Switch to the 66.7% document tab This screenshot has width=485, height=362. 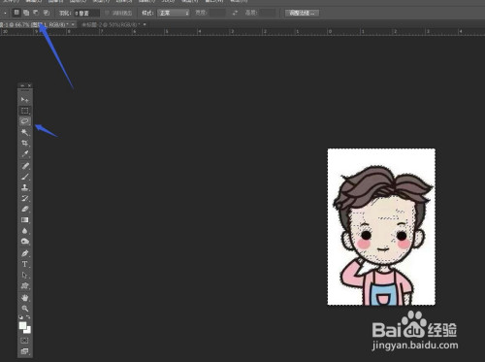[34, 24]
